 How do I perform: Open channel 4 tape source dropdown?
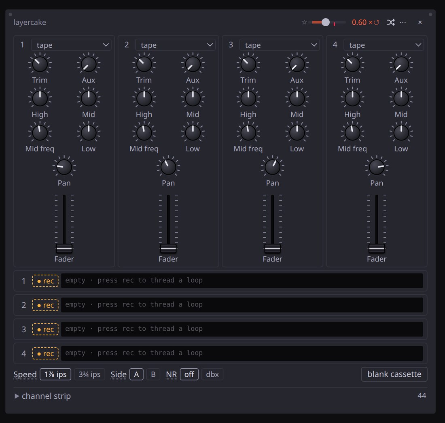coord(384,45)
